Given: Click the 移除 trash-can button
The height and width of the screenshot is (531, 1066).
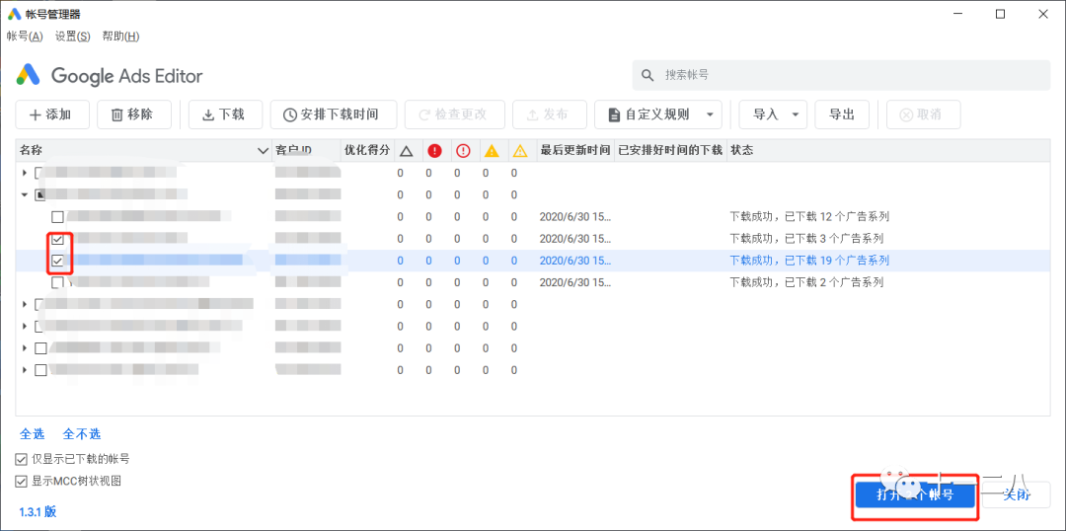Looking at the screenshot, I should (133, 114).
